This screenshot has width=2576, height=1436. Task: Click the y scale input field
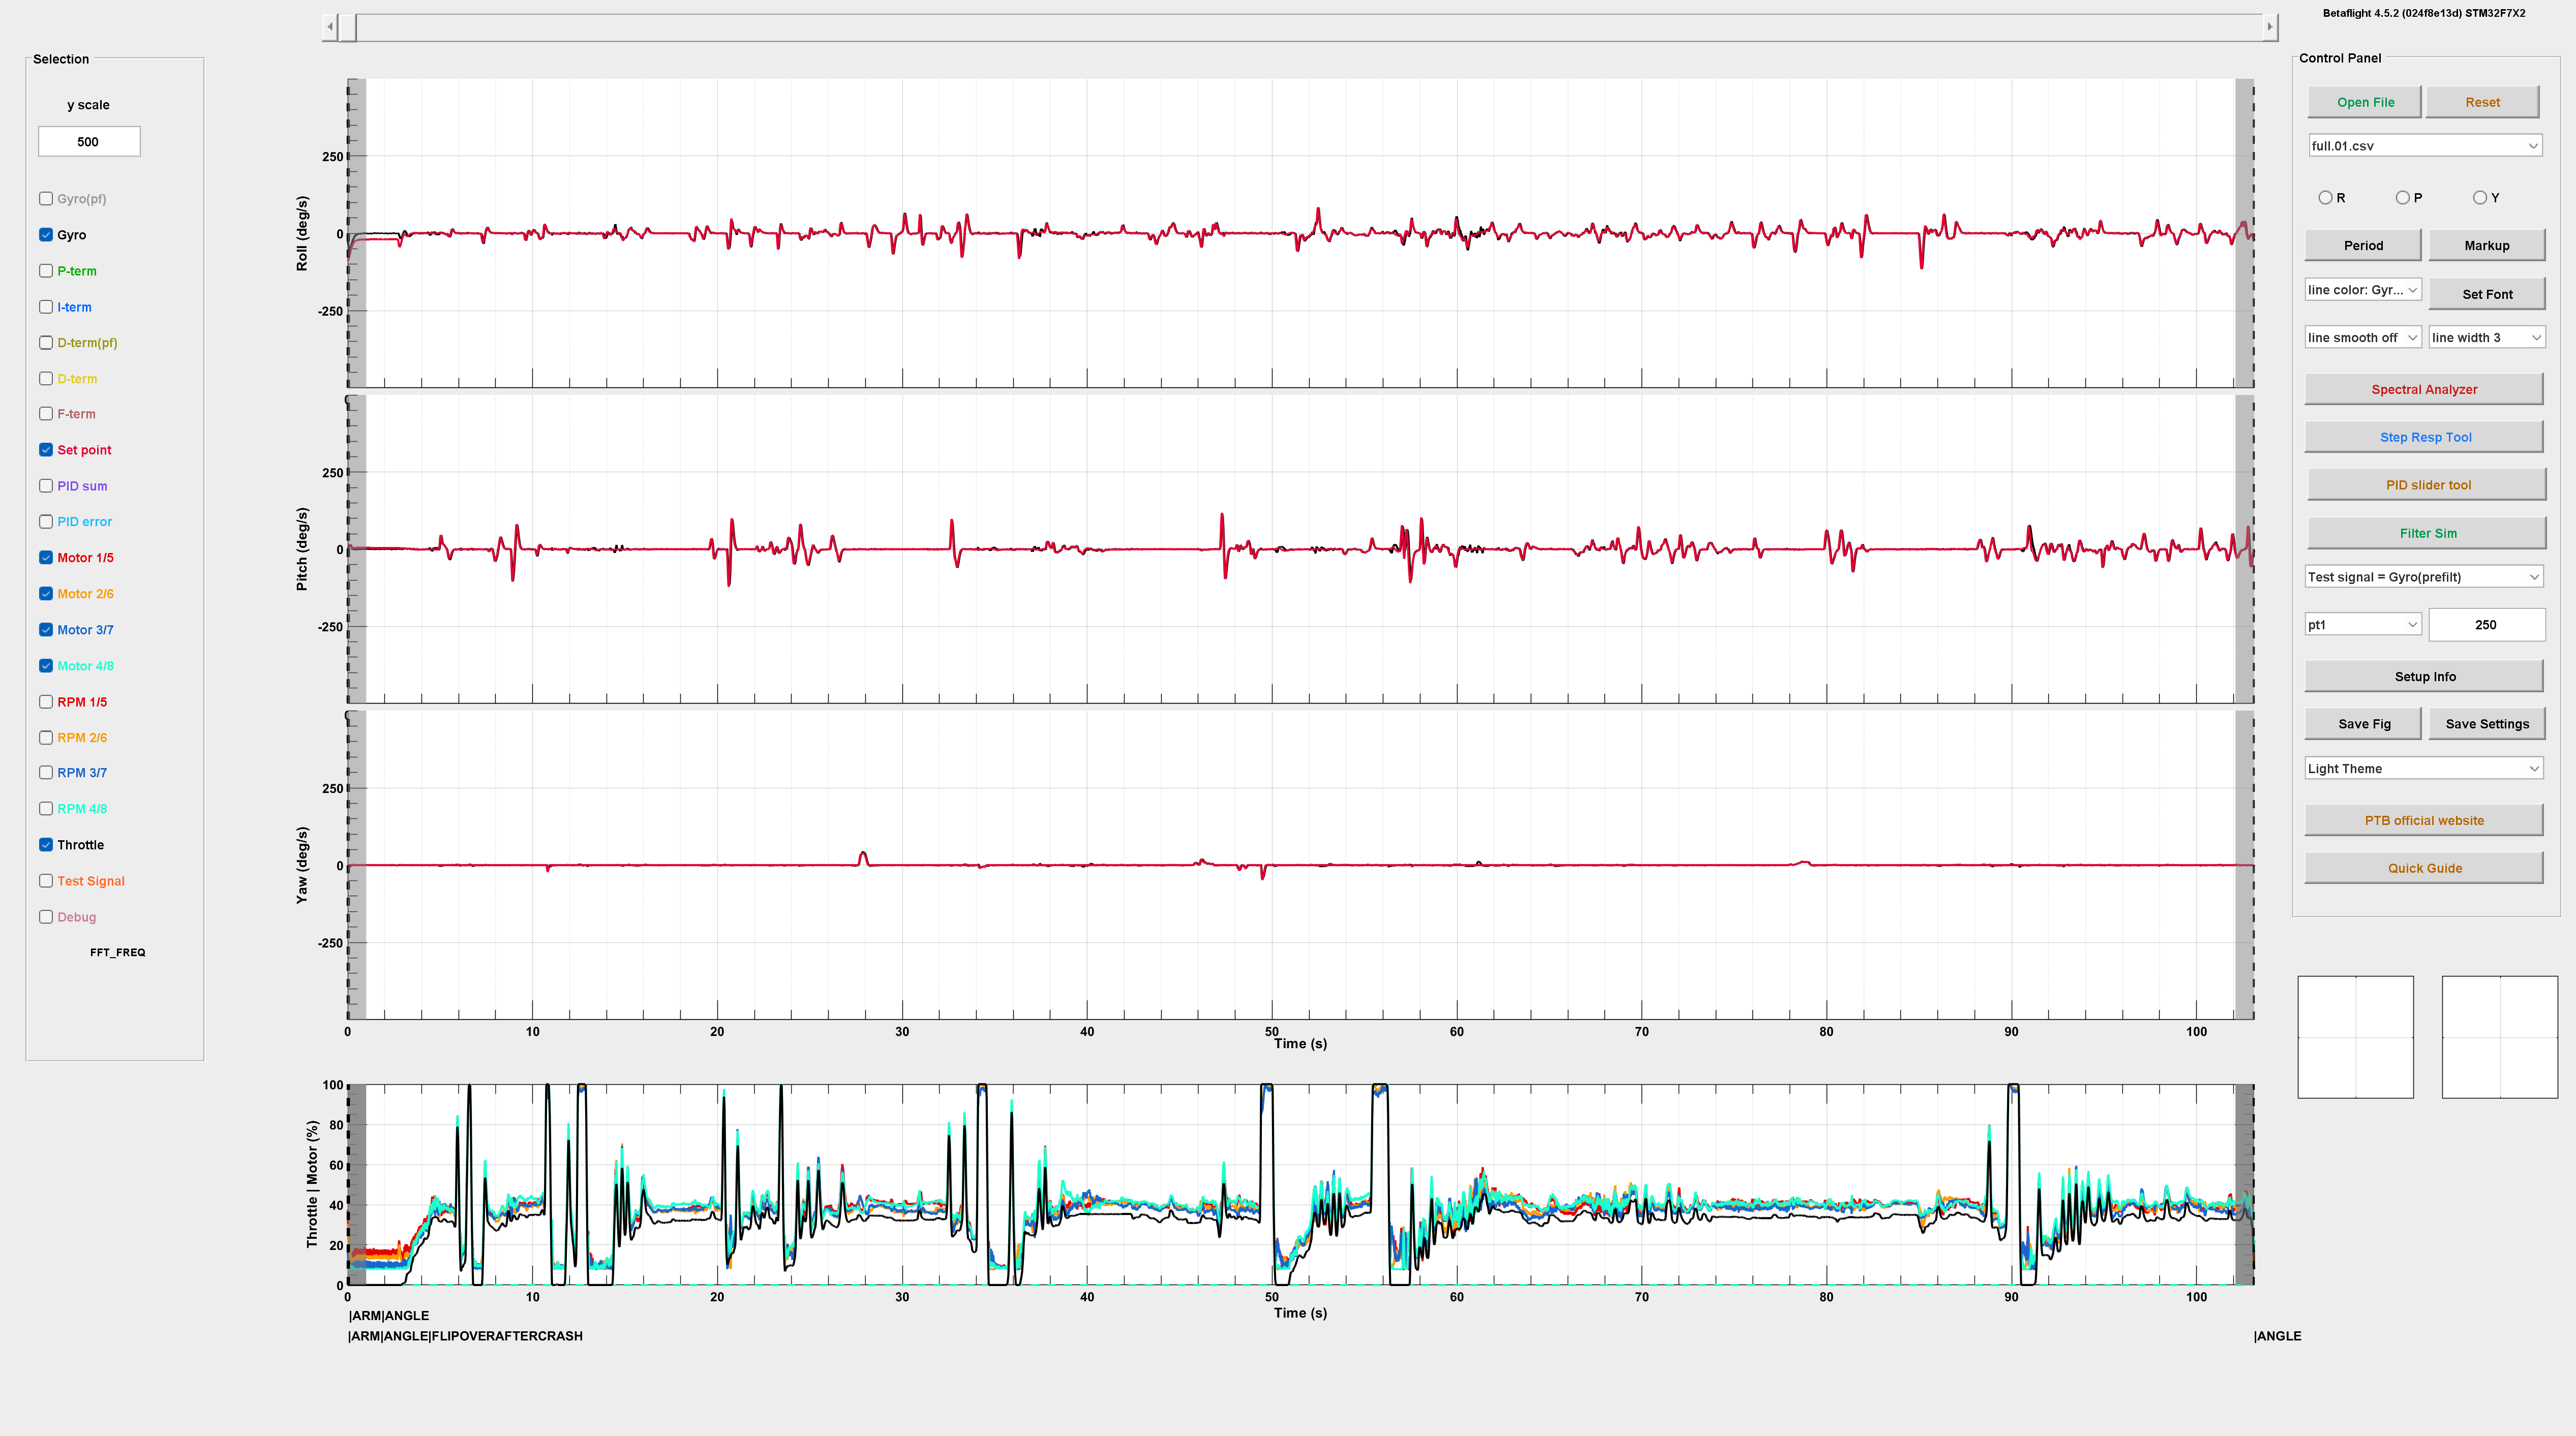click(89, 142)
